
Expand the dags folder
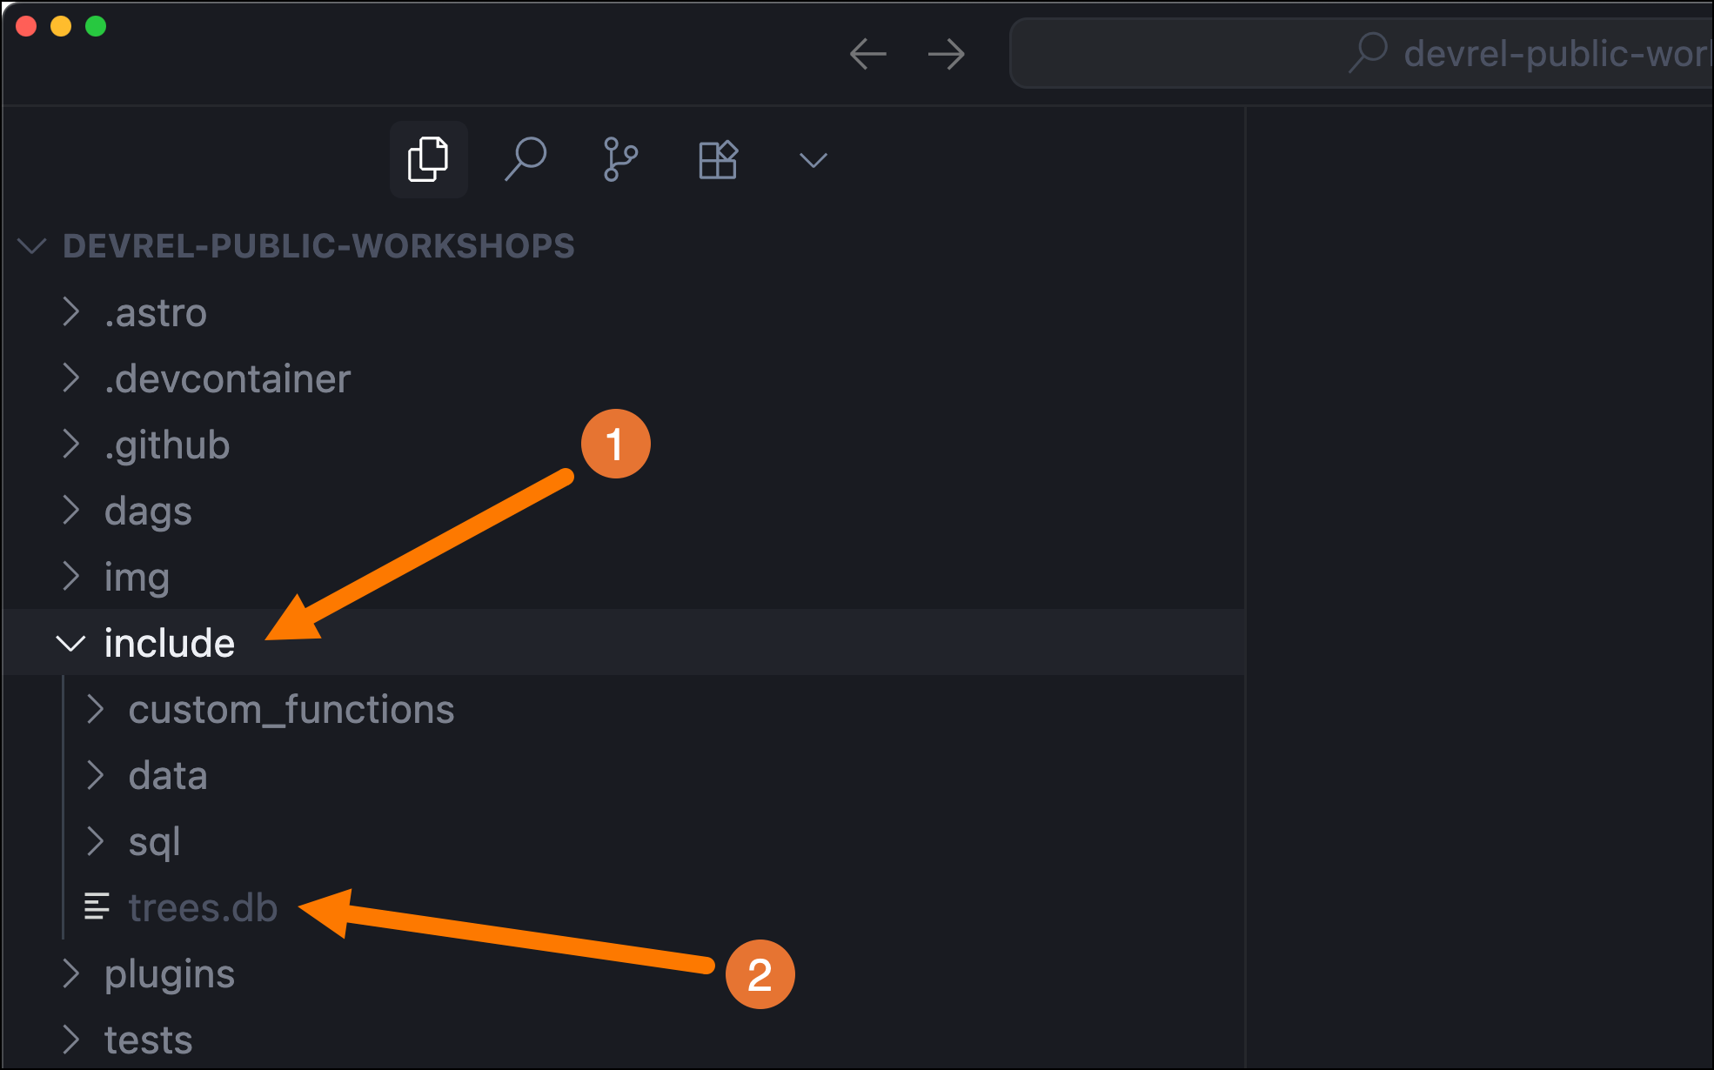point(70,511)
